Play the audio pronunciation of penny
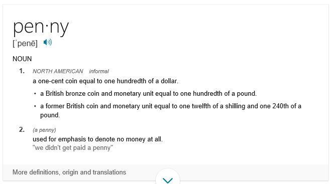The height and width of the screenshot is (184, 332). 48,43
